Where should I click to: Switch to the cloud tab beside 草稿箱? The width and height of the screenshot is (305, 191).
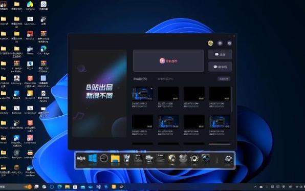pos(165,79)
